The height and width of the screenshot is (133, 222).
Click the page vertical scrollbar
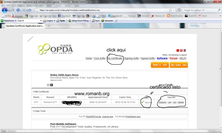pos(221,69)
